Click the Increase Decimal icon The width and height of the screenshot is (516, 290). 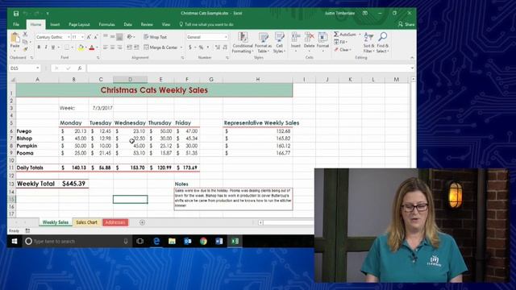[217, 48]
